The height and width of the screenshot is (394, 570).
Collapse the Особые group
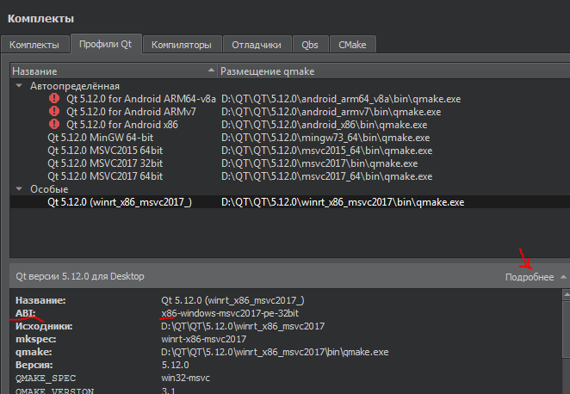(19, 189)
